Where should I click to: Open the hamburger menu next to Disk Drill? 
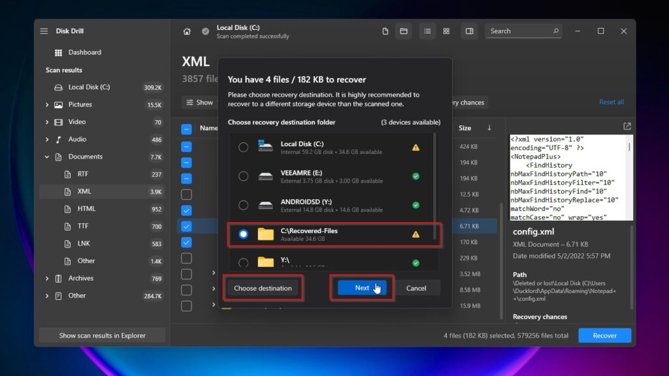tap(44, 31)
